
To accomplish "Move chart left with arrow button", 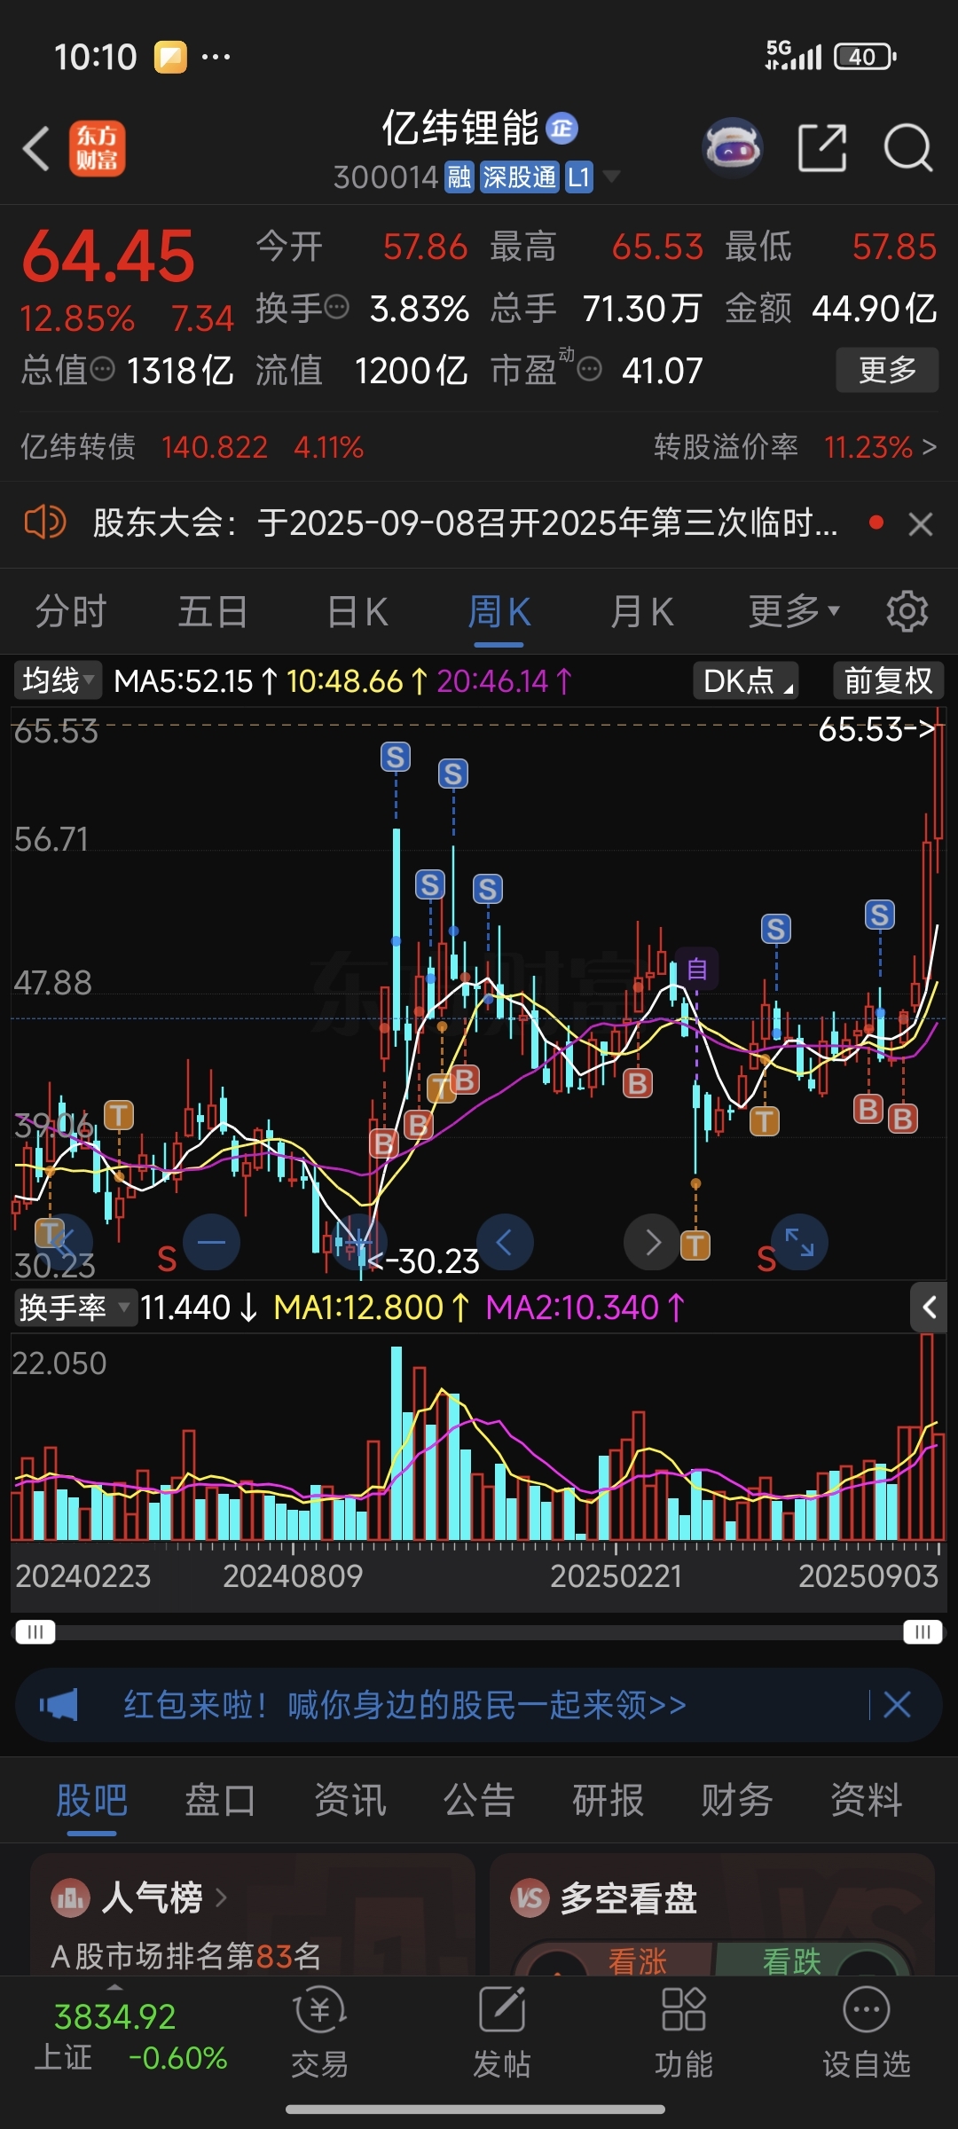I will [x=505, y=1242].
